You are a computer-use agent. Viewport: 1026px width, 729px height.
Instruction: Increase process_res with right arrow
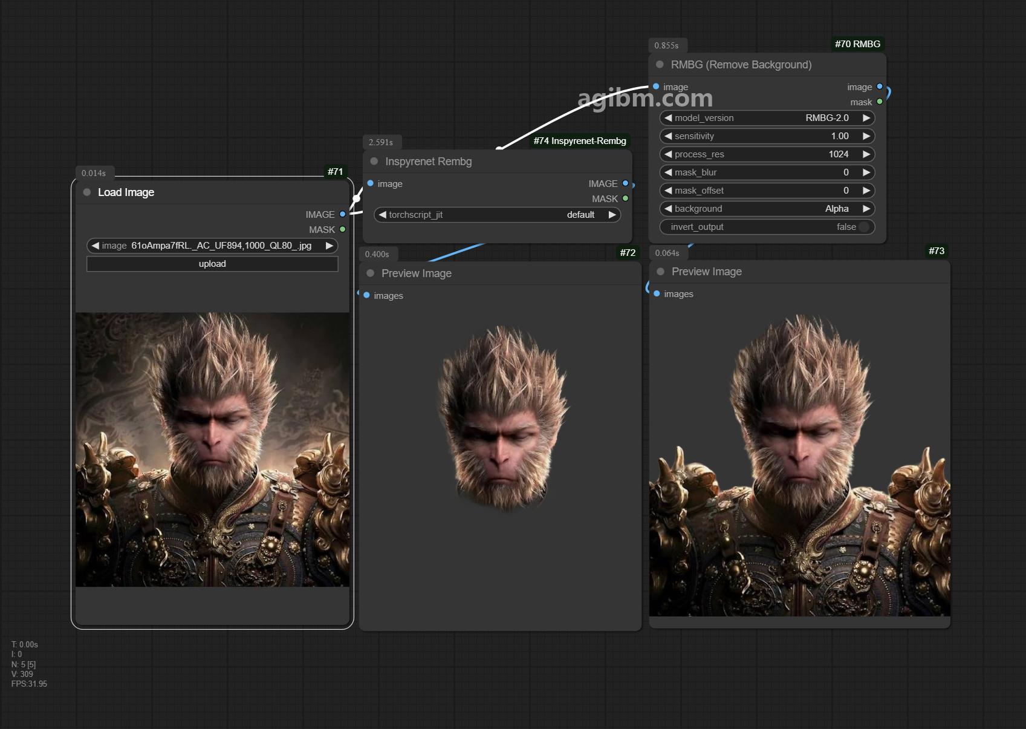point(866,154)
